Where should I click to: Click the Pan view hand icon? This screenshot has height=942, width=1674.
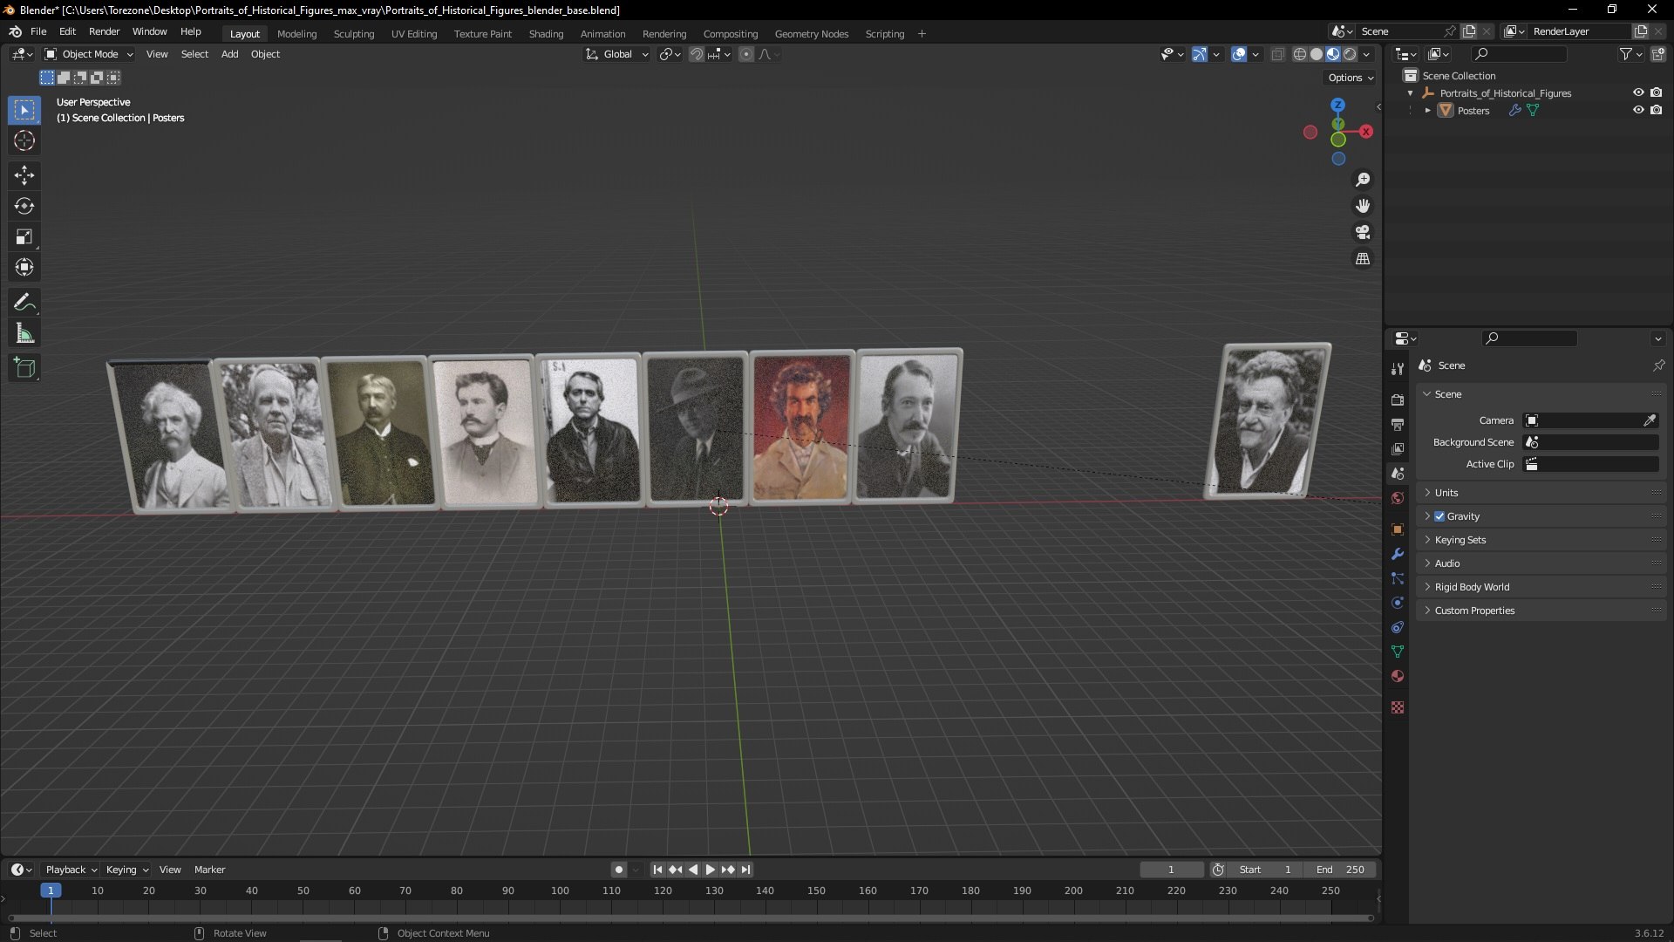[1363, 206]
